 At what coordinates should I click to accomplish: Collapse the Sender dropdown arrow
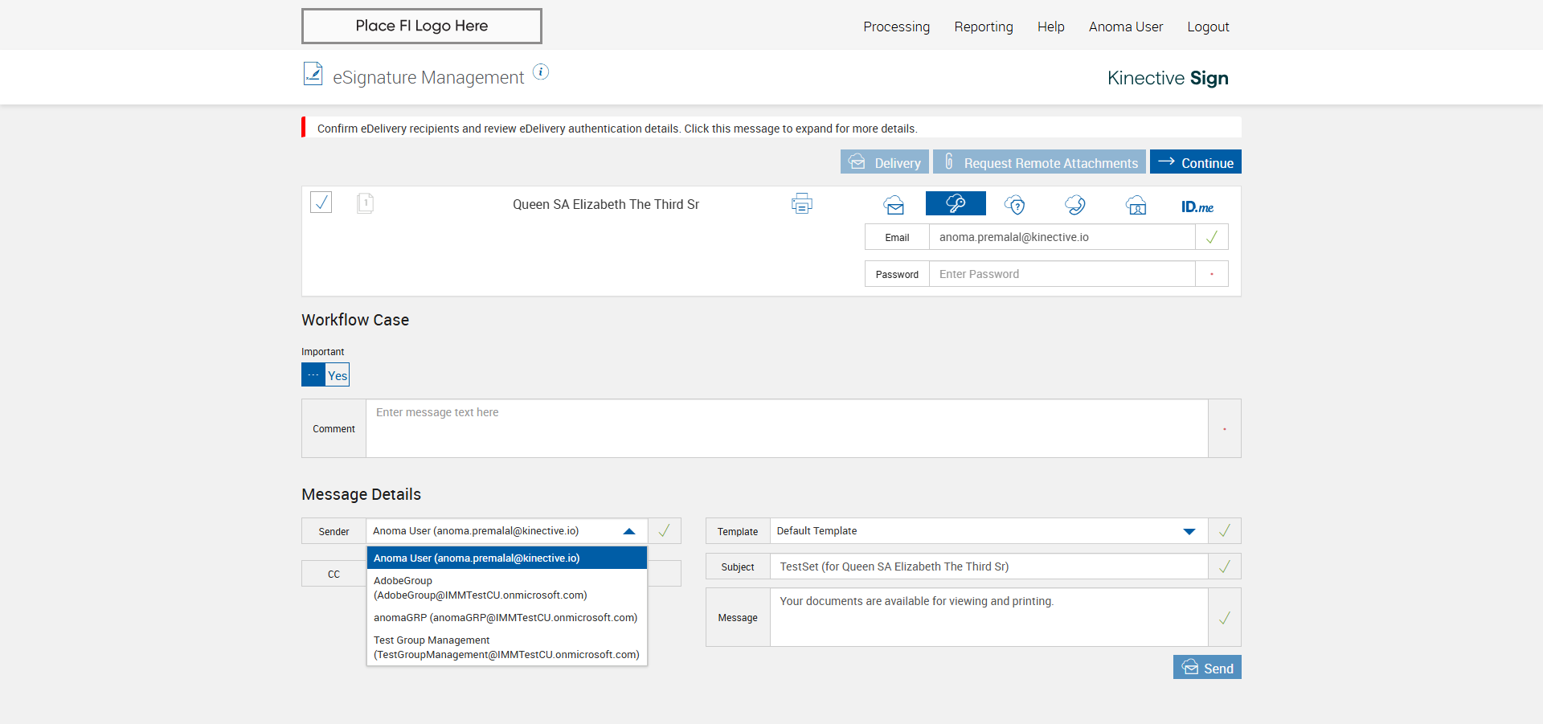tap(629, 531)
